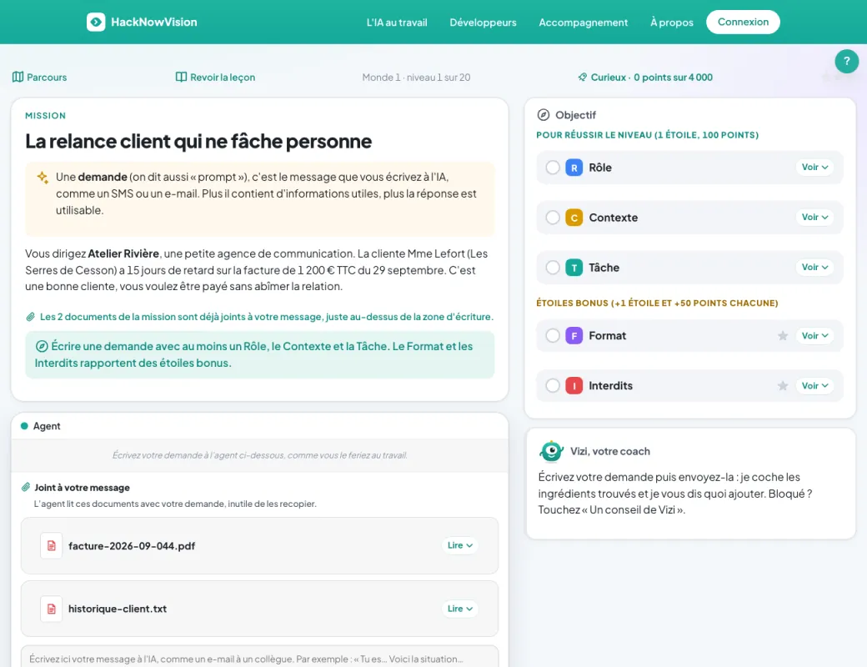Click the historique-client.txt file icon

pyautogui.click(x=52, y=609)
